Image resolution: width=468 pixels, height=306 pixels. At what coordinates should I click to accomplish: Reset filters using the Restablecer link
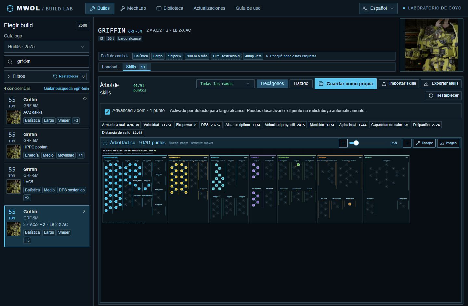(x=66, y=76)
